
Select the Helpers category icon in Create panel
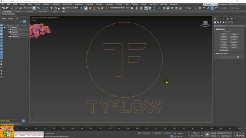tap(226, 23)
